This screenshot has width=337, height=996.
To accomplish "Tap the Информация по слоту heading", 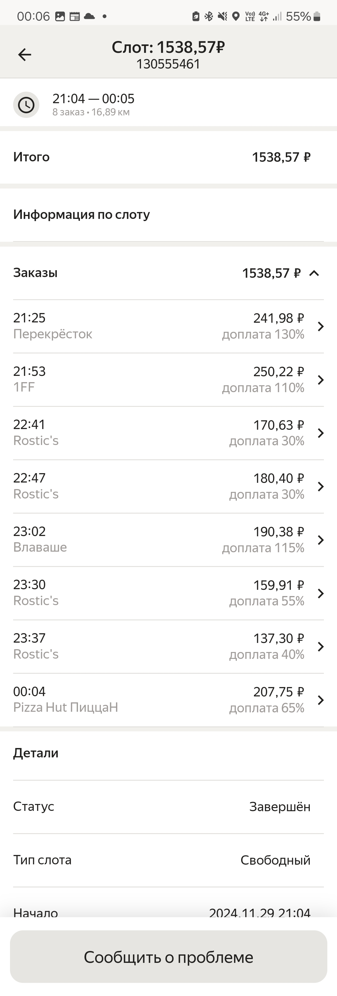I will point(81,214).
